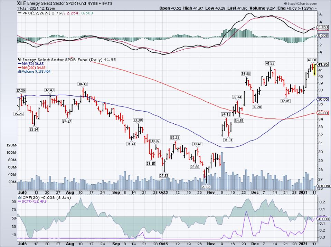The height and width of the screenshot is (247, 331).
Task: Click the Low 40.29 value
Action: (x=215, y=8)
